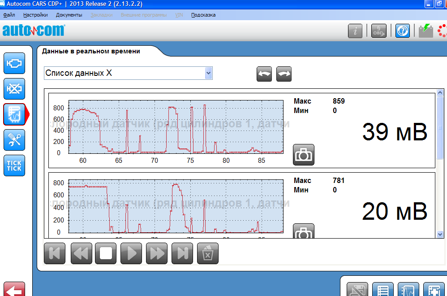The height and width of the screenshot is (296, 447).
Task: Open the real-time data graph sidebar icon
Action: (x=14, y=114)
